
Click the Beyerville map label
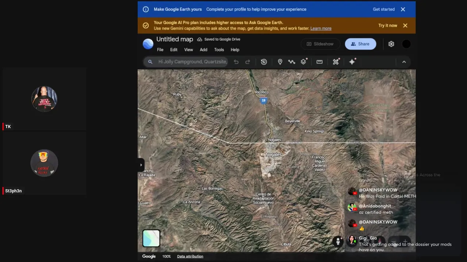[293, 121]
